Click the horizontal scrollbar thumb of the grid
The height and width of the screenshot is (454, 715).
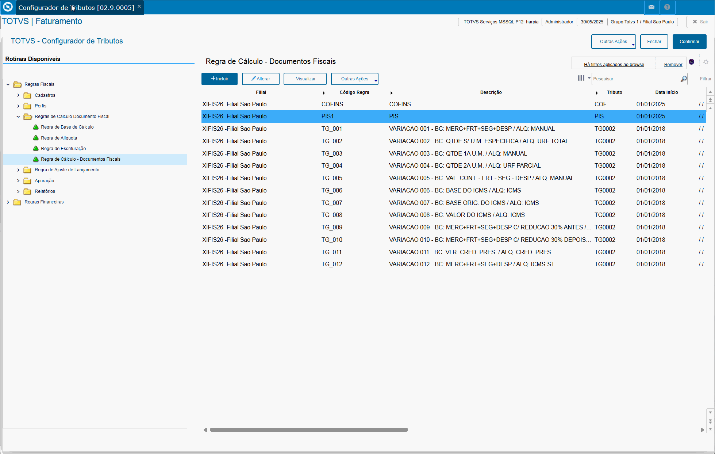click(309, 430)
